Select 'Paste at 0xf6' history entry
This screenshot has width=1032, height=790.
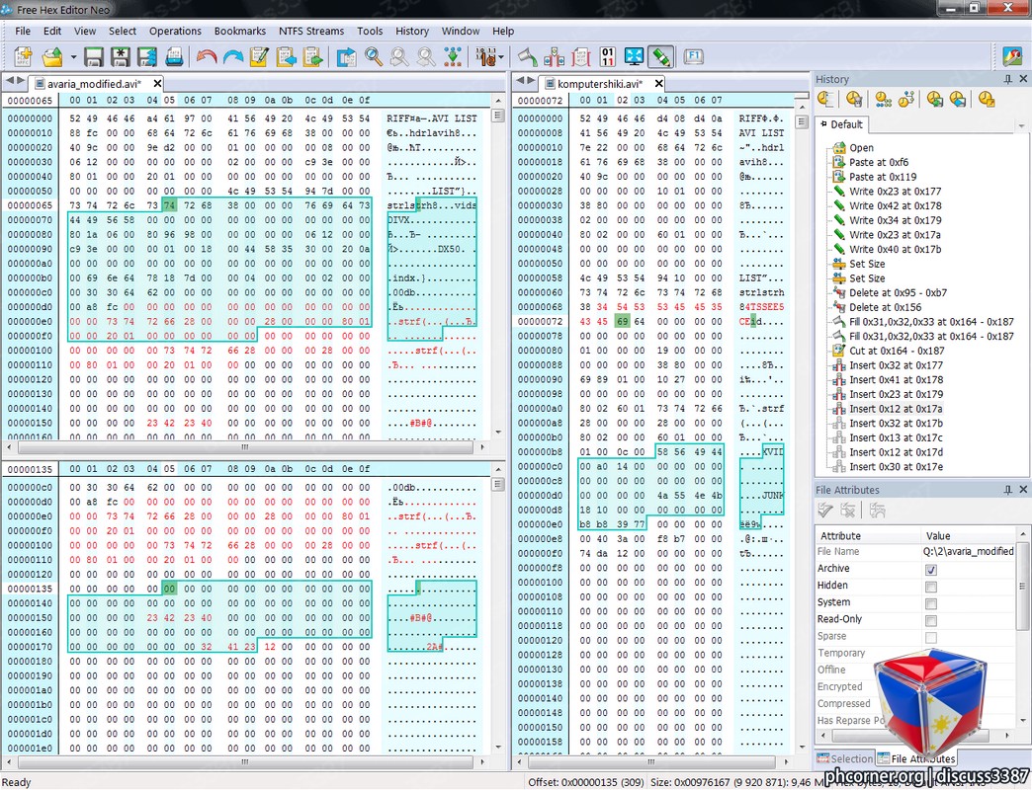point(878,162)
